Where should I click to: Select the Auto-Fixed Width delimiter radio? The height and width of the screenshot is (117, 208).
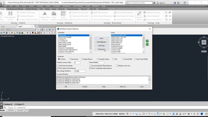click(135, 59)
